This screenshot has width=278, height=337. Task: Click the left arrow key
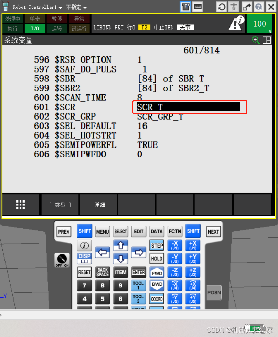(102, 252)
